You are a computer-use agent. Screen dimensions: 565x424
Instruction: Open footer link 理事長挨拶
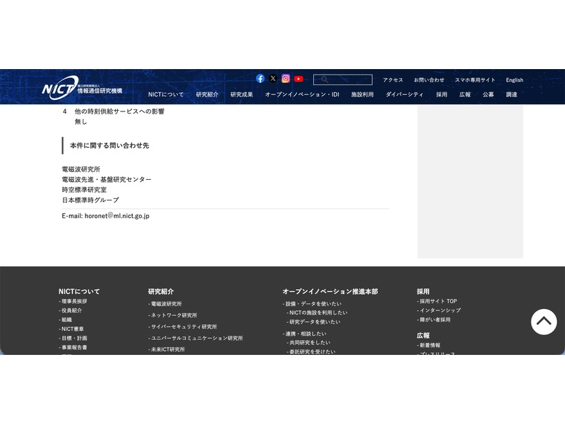[74, 301]
